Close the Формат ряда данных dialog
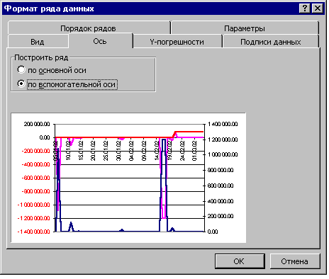 pyautogui.click(x=318, y=8)
